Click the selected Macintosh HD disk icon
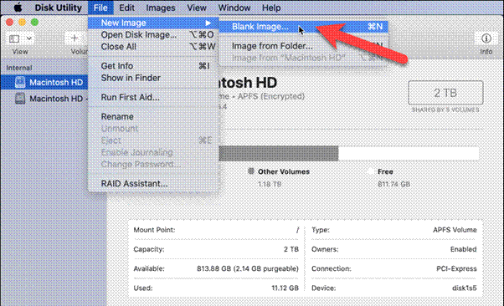504x306 pixels. tap(20, 82)
